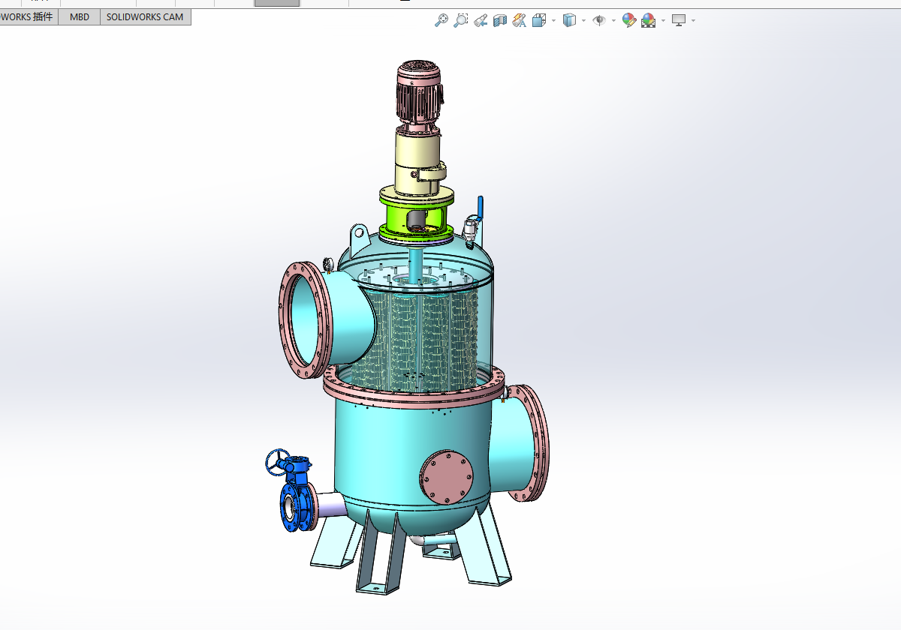This screenshot has width=901, height=630.
Task: Click the View Orientation cube icon
Action: click(539, 20)
